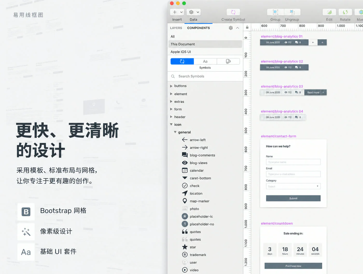
Task: Click element/blog-analytics 02 artboard title
Action: point(282,61)
